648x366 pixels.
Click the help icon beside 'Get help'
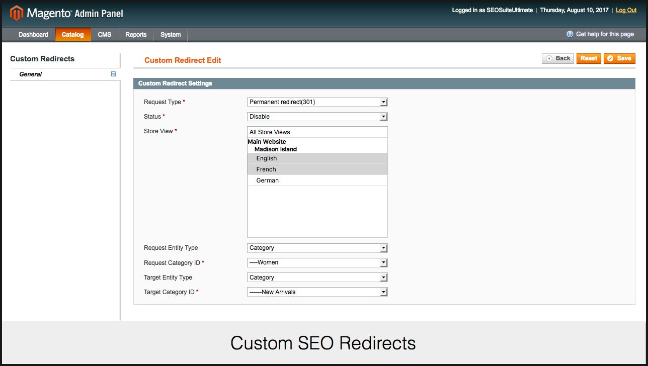(570, 34)
